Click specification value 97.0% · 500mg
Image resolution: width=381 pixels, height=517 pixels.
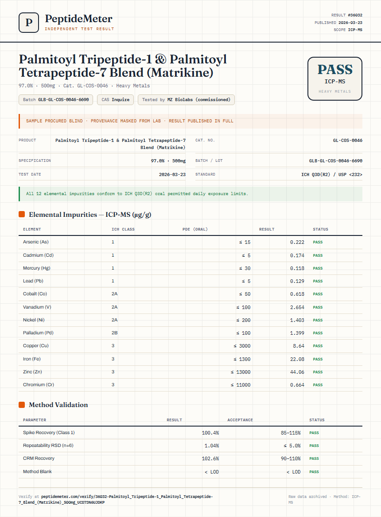point(168,161)
